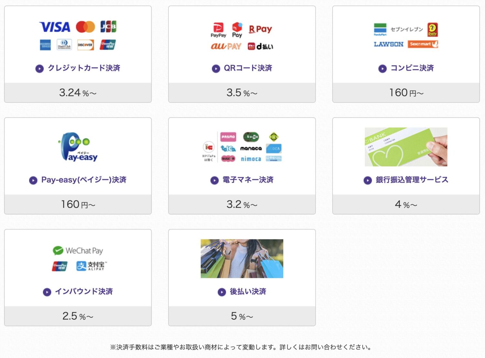485x358 pixels.
Task: Click the manaca logo
Action: pyautogui.click(x=251, y=148)
